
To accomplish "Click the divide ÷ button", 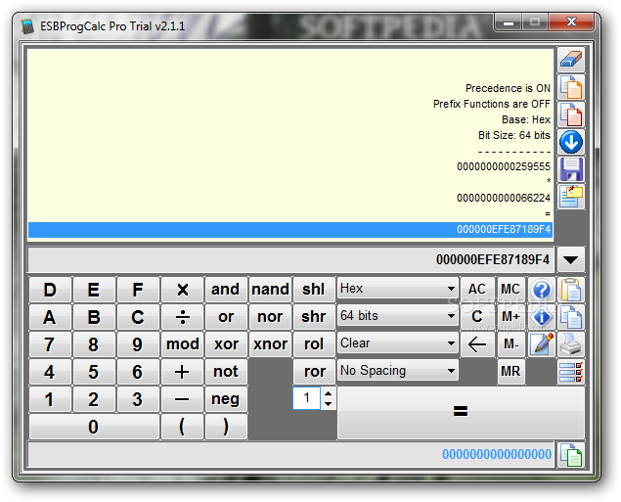I will click(x=182, y=317).
